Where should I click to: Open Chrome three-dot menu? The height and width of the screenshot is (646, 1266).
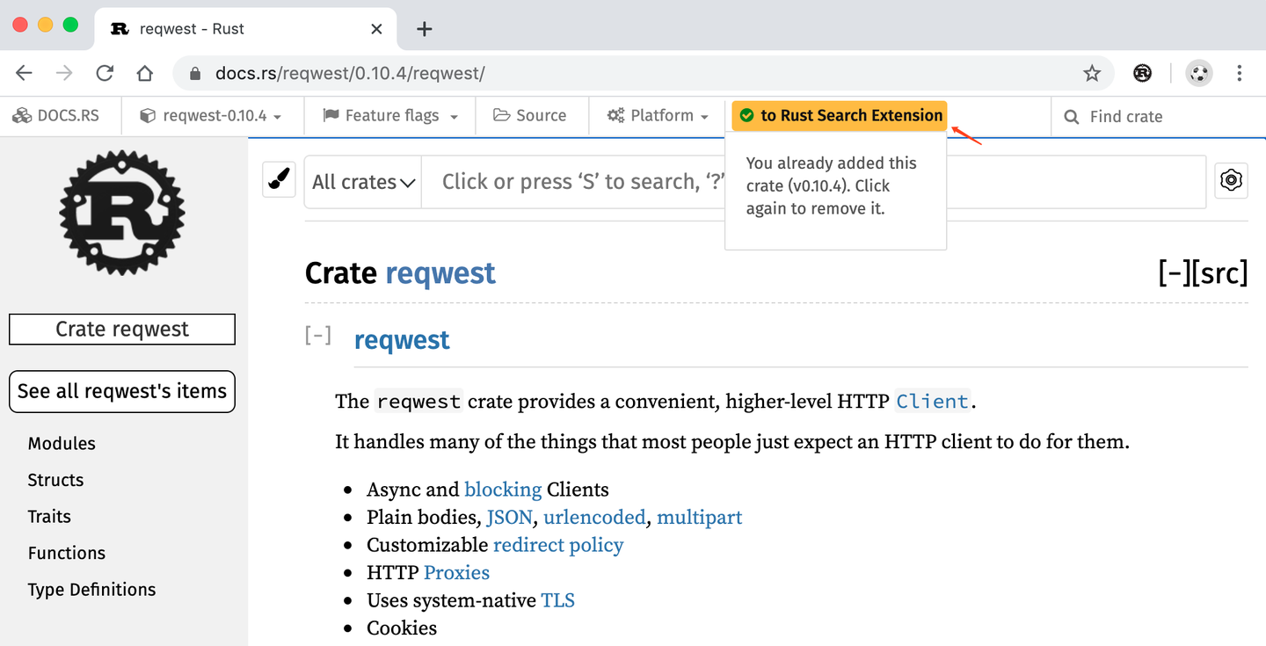[1240, 73]
